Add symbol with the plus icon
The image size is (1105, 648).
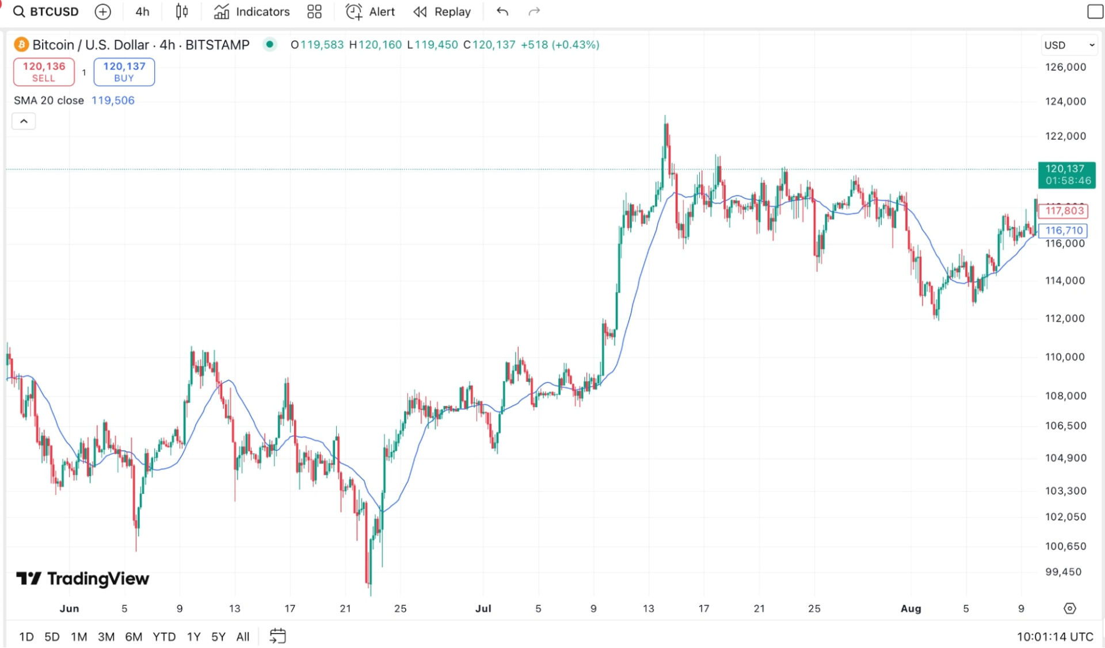tap(102, 11)
